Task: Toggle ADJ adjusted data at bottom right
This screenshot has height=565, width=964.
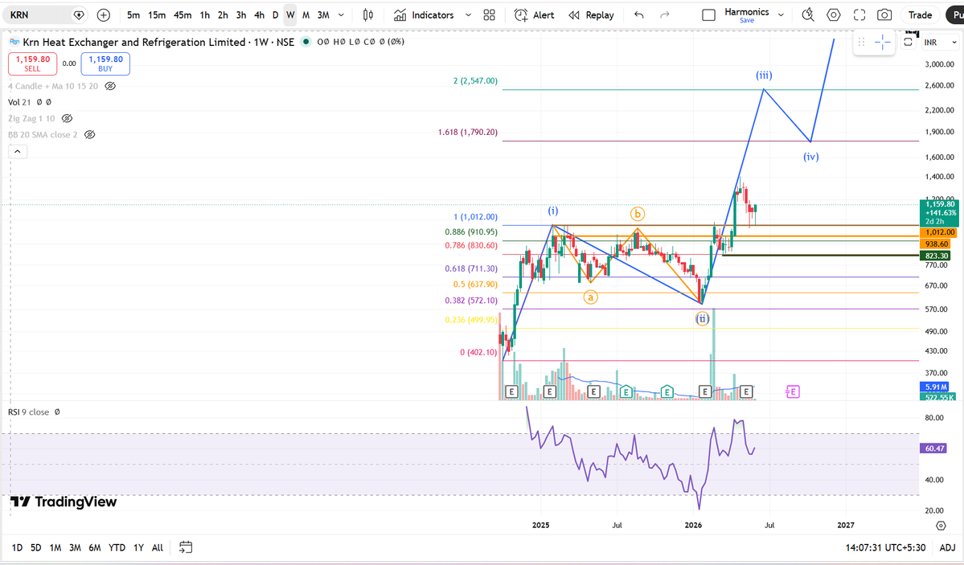Action: pos(947,547)
